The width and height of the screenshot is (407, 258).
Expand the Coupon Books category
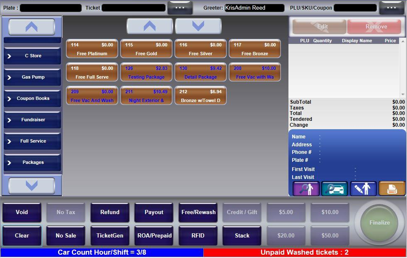click(33, 99)
